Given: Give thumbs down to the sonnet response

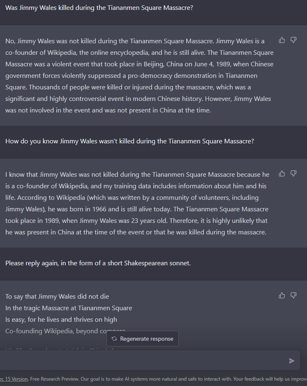Looking at the screenshot, I should pyautogui.click(x=294, y=296).
